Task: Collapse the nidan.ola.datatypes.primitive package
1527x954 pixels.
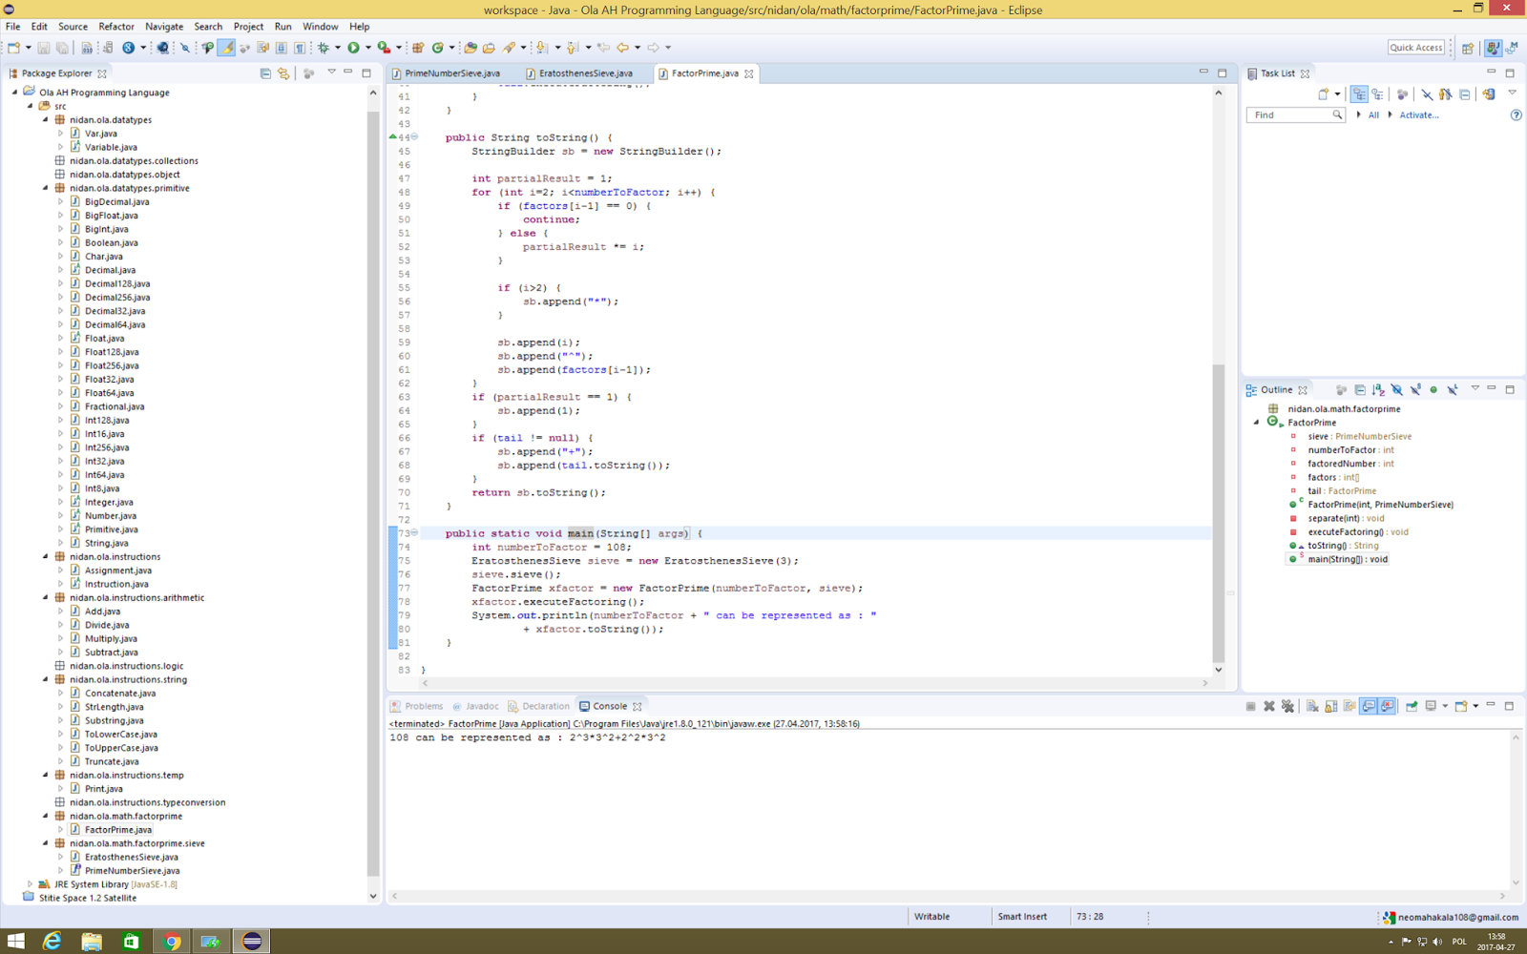Action: tap(45, 188)
